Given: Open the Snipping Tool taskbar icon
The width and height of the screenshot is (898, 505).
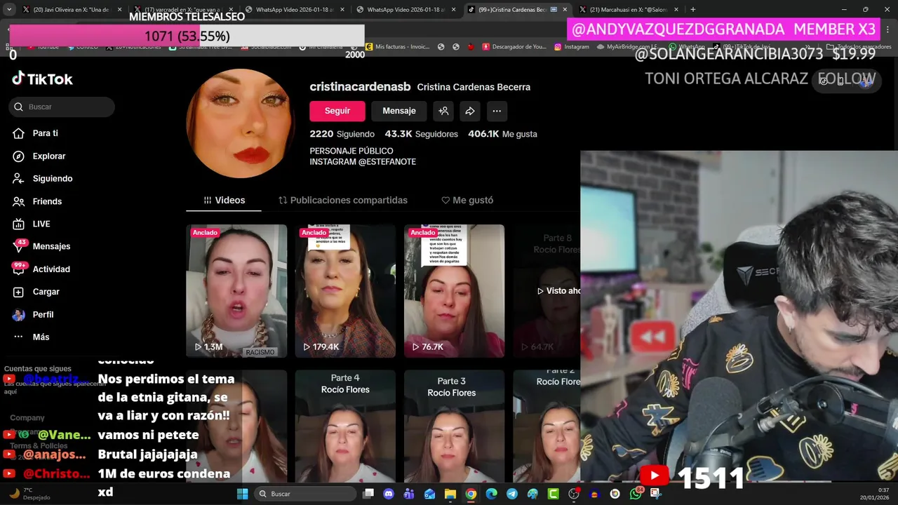Looking at the screenshot, I should coord(655,494).
